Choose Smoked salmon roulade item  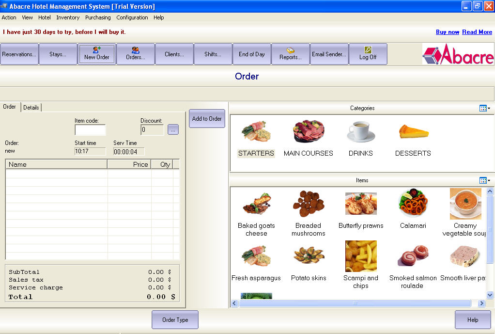tap(413, 267)
